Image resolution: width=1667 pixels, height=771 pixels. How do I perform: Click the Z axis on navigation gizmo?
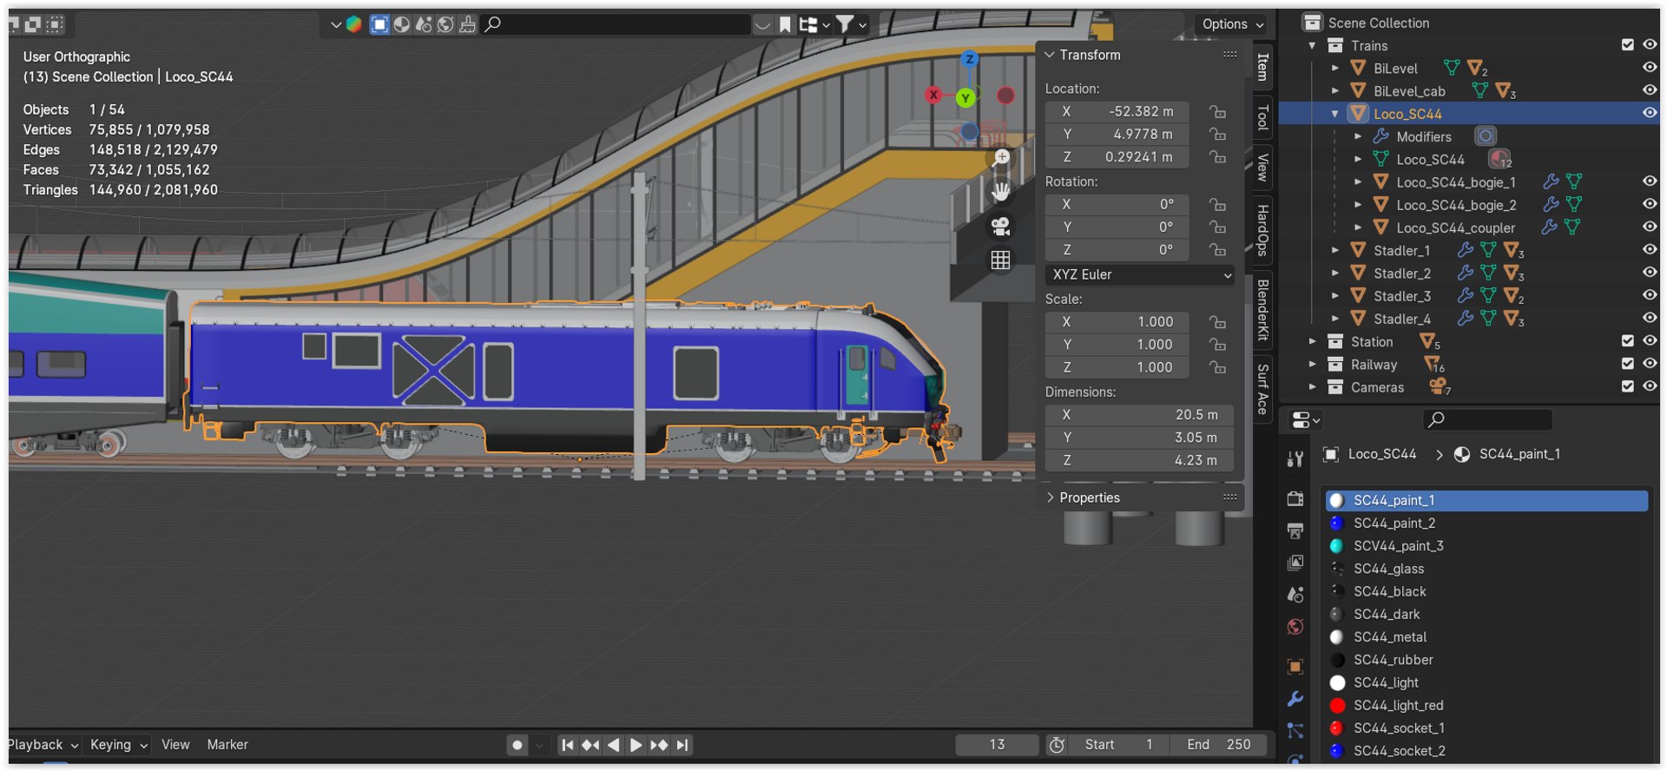[x=969, y=59]
